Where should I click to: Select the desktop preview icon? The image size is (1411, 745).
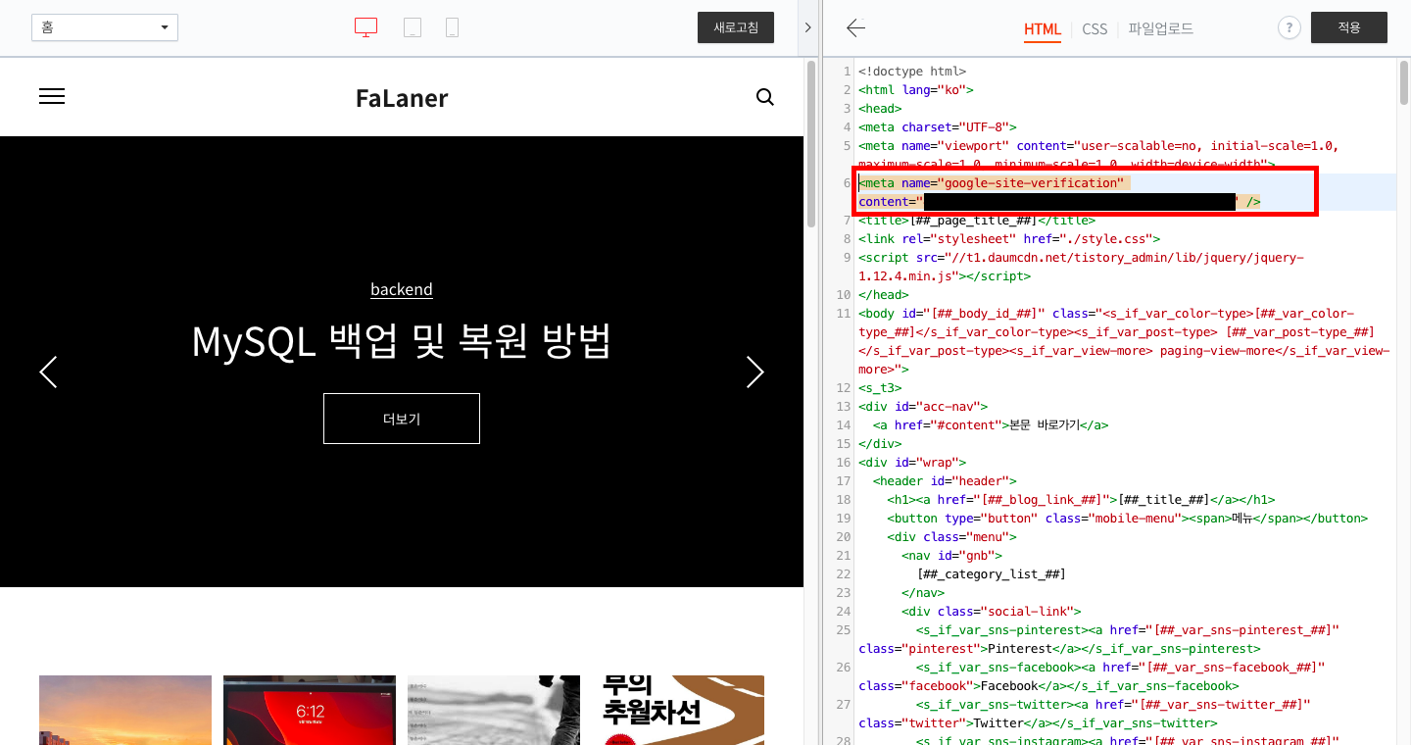click(x=365, y=26)
